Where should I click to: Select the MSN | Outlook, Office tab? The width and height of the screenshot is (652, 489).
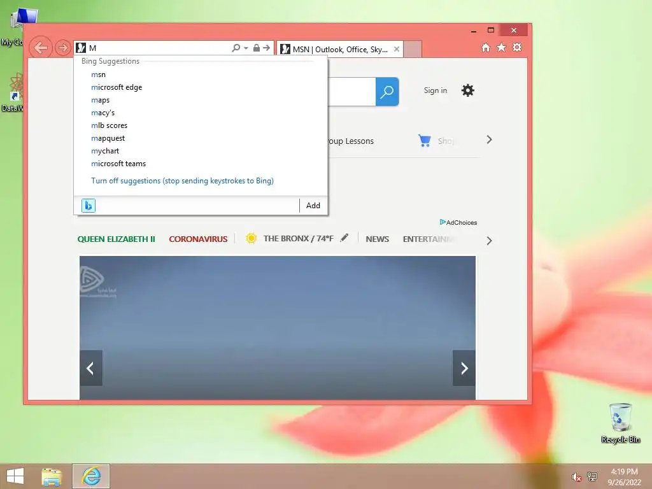click(340, 49)
